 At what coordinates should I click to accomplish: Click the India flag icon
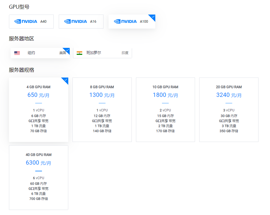(79, 53)
